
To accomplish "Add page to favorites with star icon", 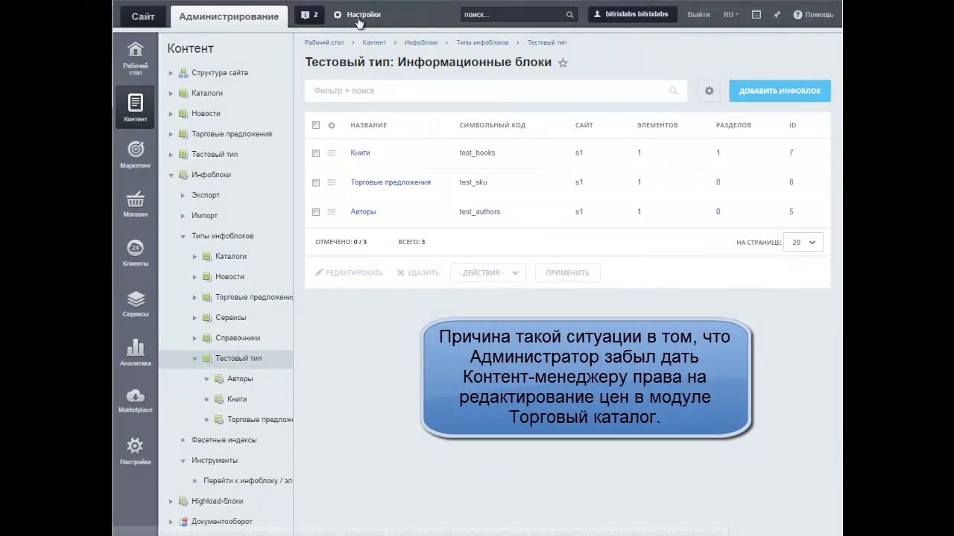I will [x=563, y=63].
